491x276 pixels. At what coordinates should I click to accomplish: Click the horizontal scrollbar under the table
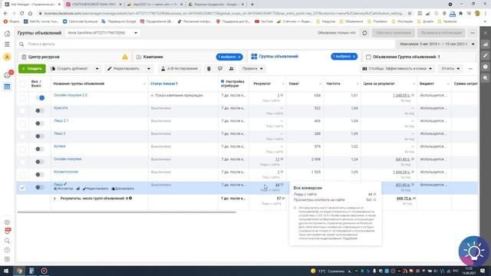coord(127,212)
